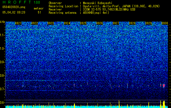This screenshot has height=108, width=171.
Task: Click the meteor label
Action: point(39,8)
